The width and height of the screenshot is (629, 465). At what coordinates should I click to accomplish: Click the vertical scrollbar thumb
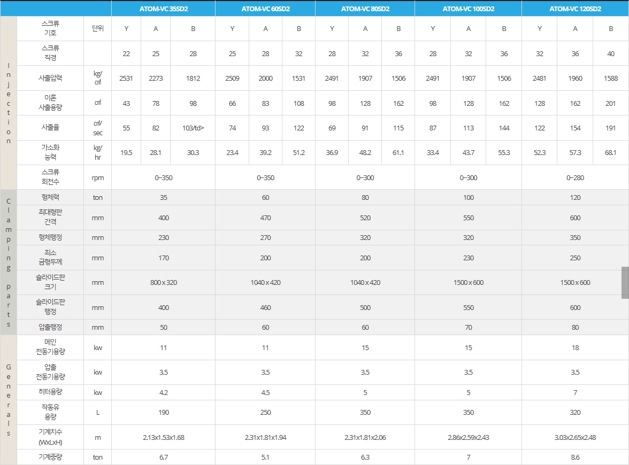pyautogui.click(x=625, y=283)
